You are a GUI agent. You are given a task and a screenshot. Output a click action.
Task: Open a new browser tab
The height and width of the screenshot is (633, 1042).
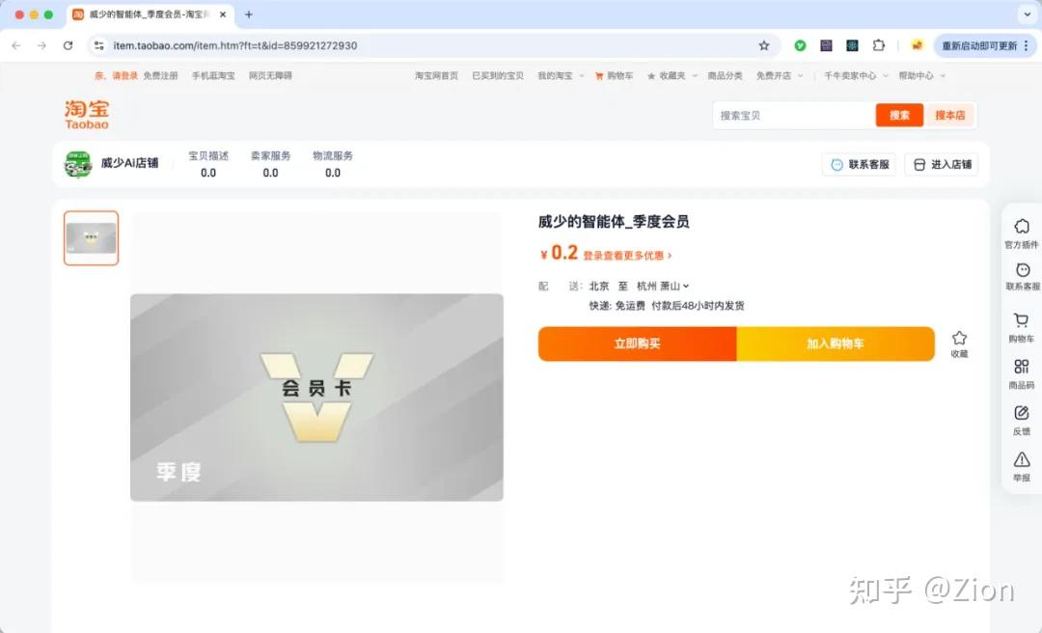point(249,14)
